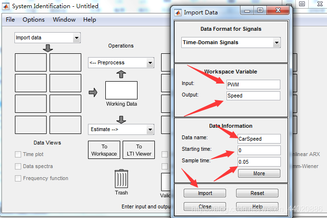Open the Import data dropdown

(x=48, y=37)
